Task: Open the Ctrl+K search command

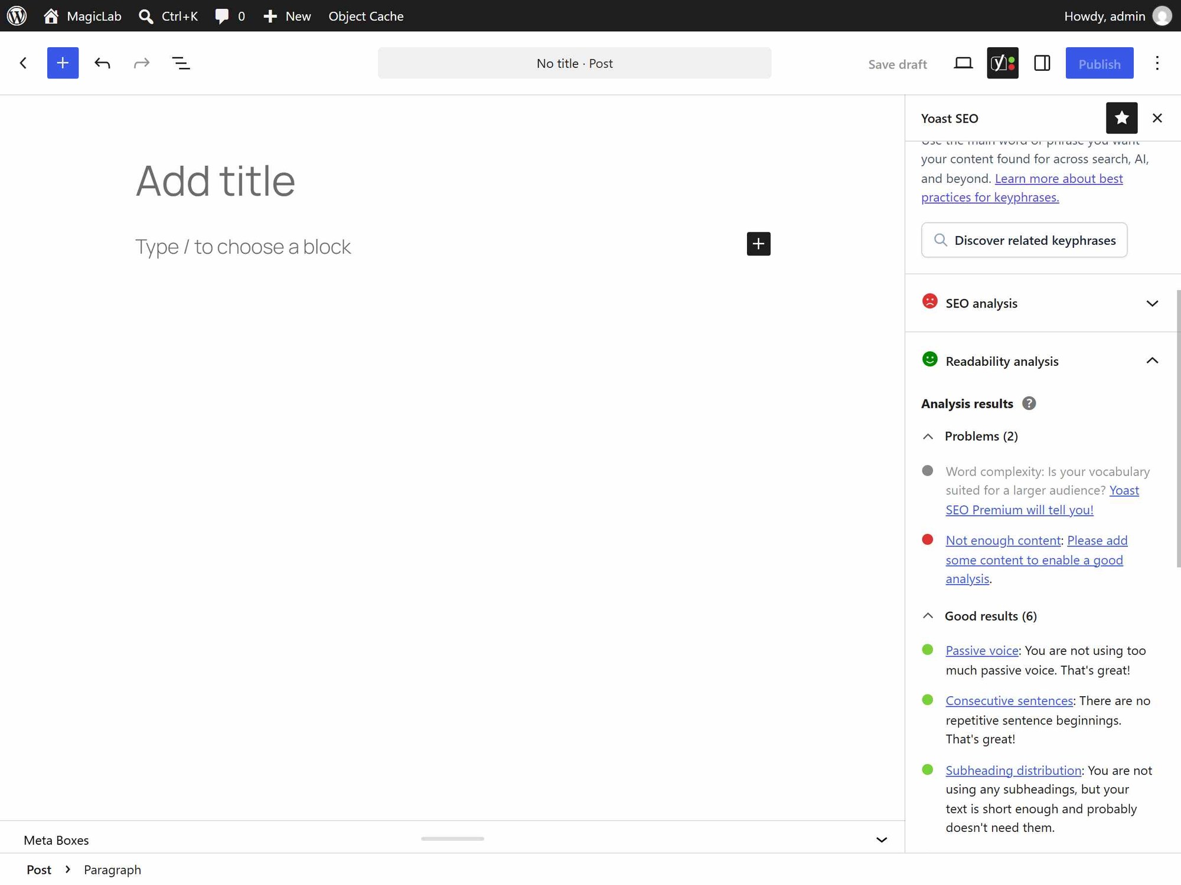Action: point(168,16)
